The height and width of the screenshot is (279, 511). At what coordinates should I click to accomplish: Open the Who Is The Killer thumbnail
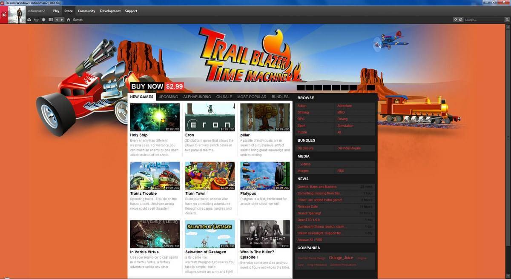tap(265, 234)
